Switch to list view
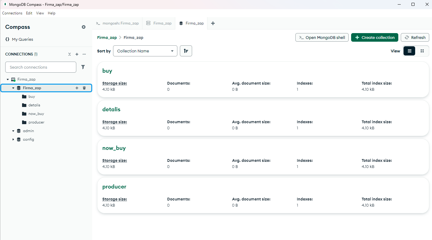Image resolution: width=432 pixels, height=240 pixels. click(x=409, y=51)
